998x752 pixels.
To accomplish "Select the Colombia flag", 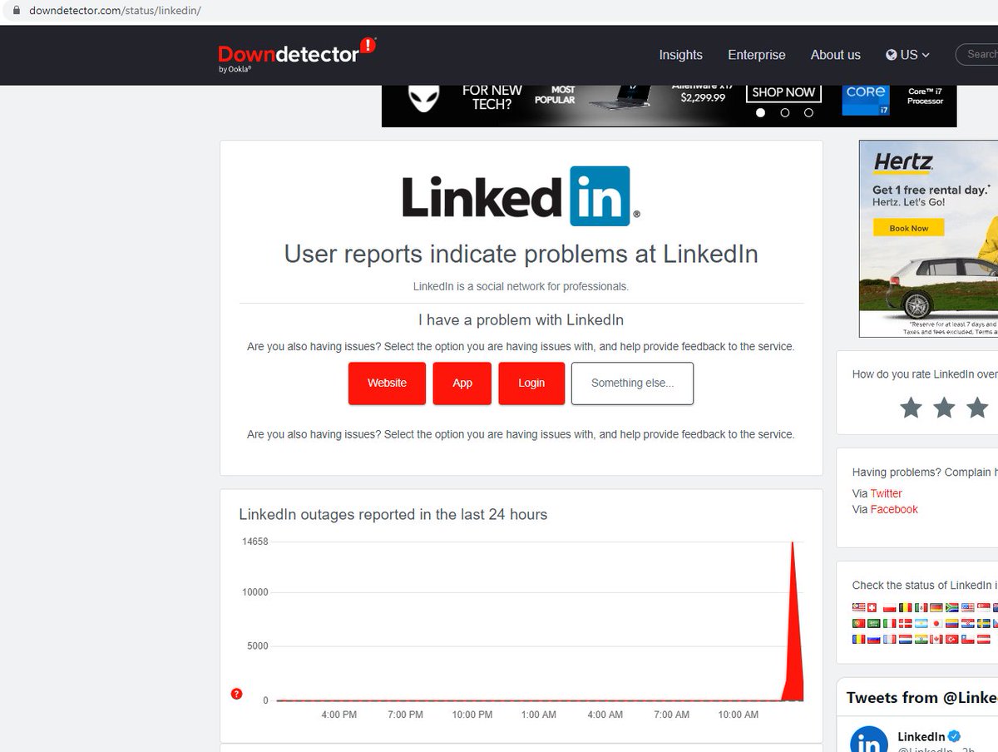I will pyautogui.click(x=952, y=623).
